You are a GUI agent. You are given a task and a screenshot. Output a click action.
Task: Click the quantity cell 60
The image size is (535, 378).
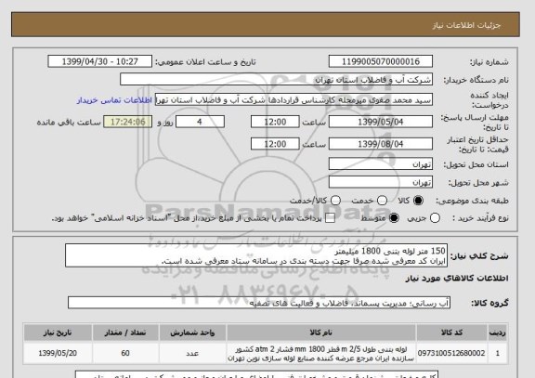(x=125, y=353)
